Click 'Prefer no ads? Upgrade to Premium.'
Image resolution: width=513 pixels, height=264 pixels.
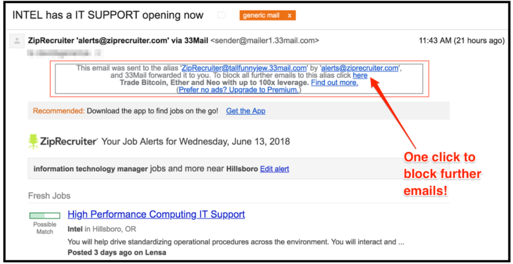(x=239, y=91)
